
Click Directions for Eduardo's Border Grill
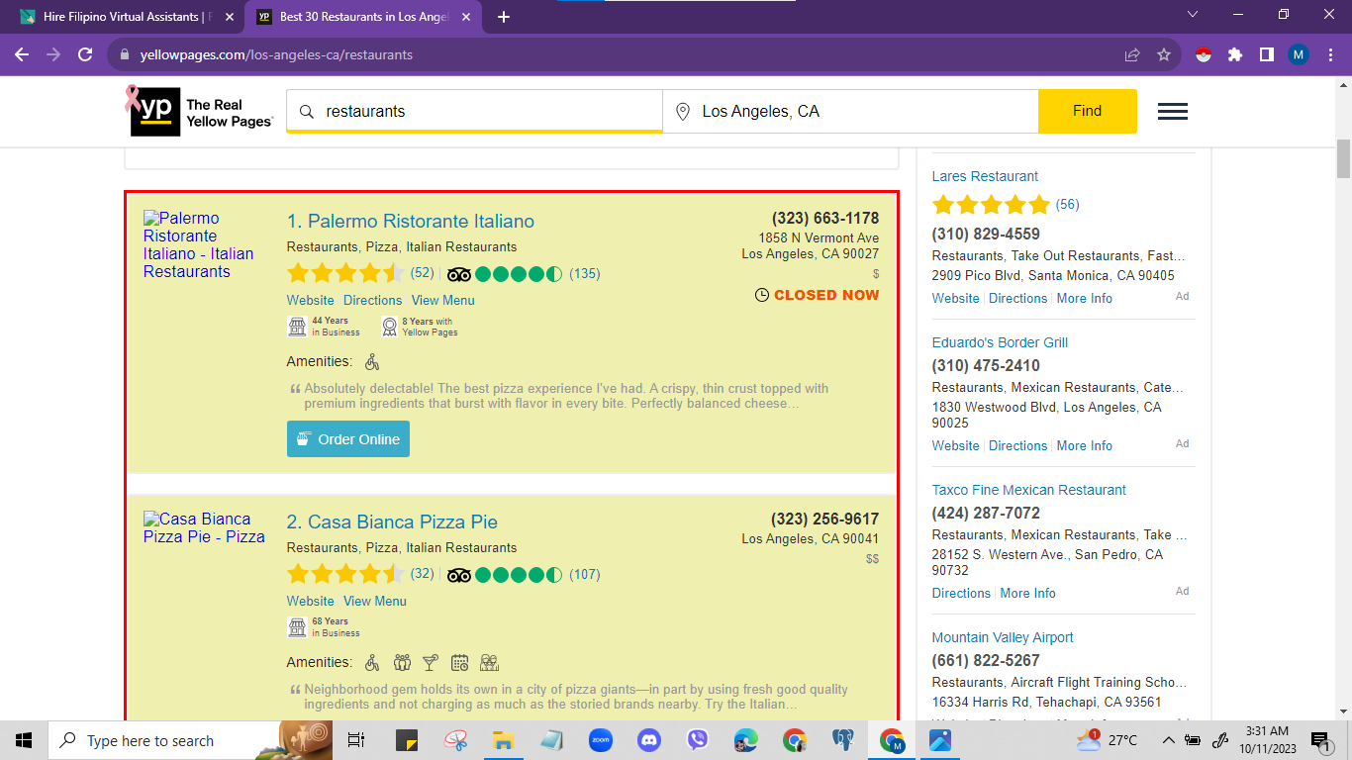tap(1017, 445)
